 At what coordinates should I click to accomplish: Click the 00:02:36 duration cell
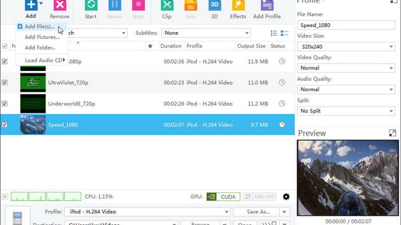174,61
